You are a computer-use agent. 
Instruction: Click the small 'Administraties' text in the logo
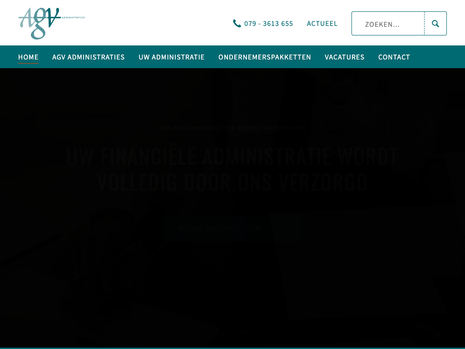click(73, 18)
